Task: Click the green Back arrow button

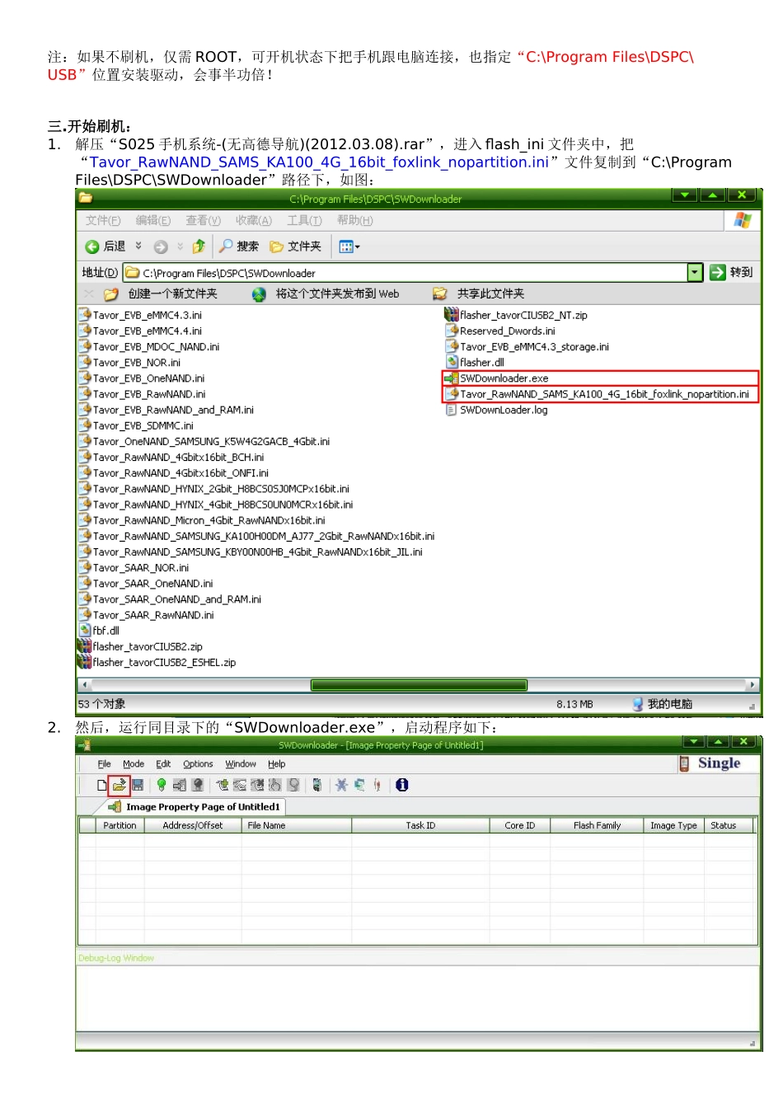Action: [x=105, y=246]
